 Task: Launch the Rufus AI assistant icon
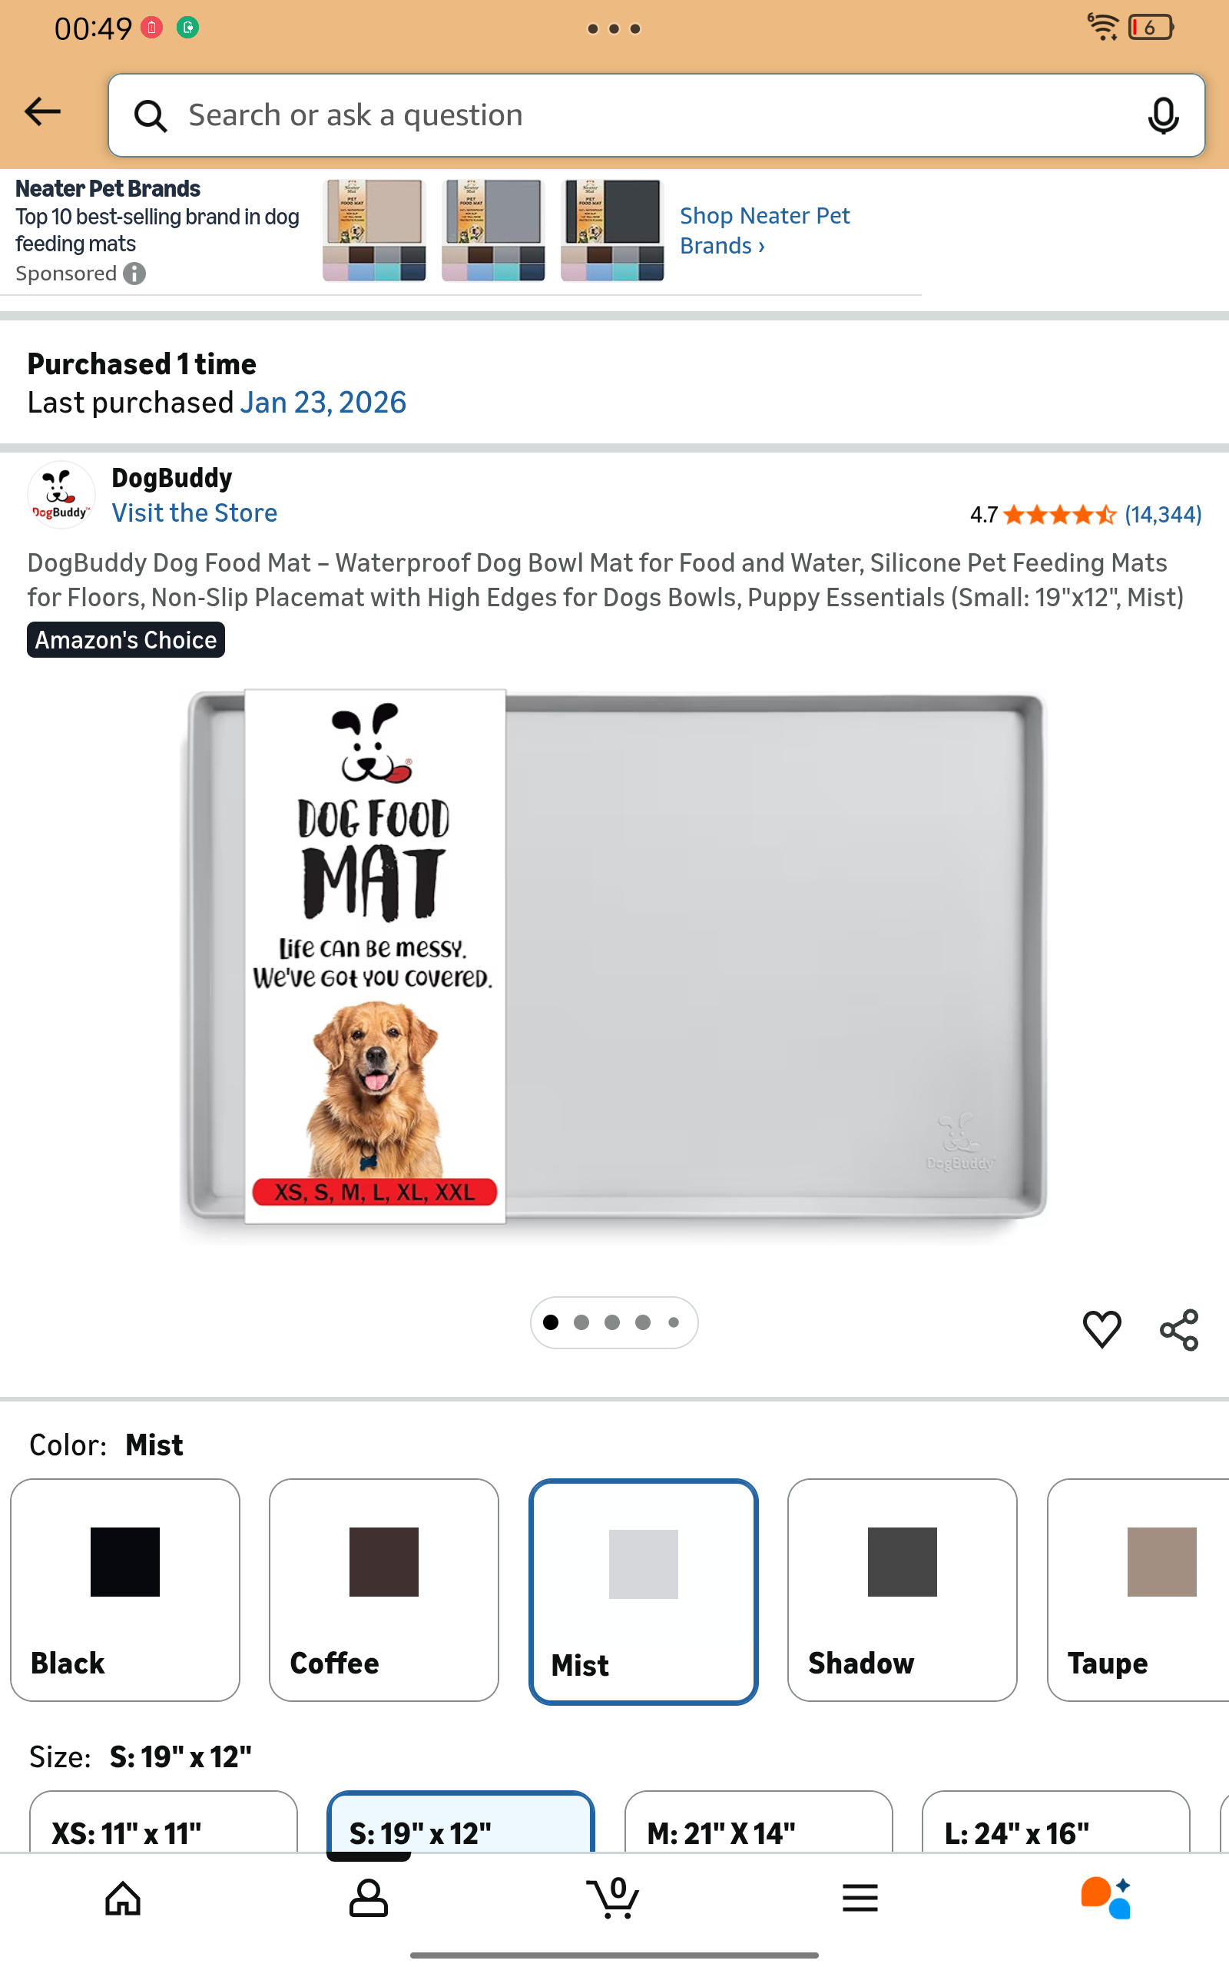[1105, 1898]
